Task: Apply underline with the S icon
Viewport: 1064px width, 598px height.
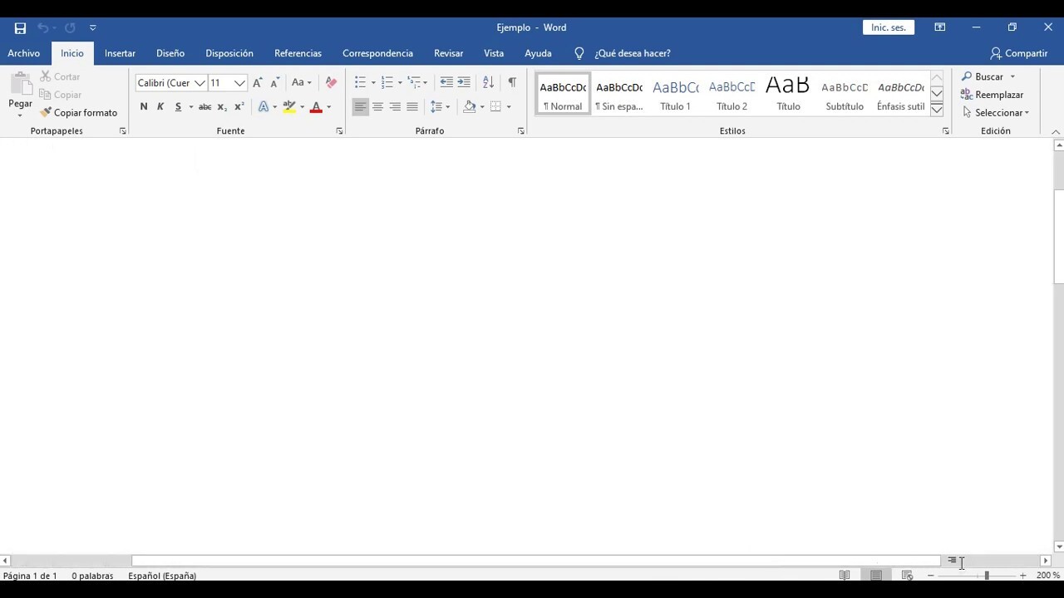Action: (177, 106)
